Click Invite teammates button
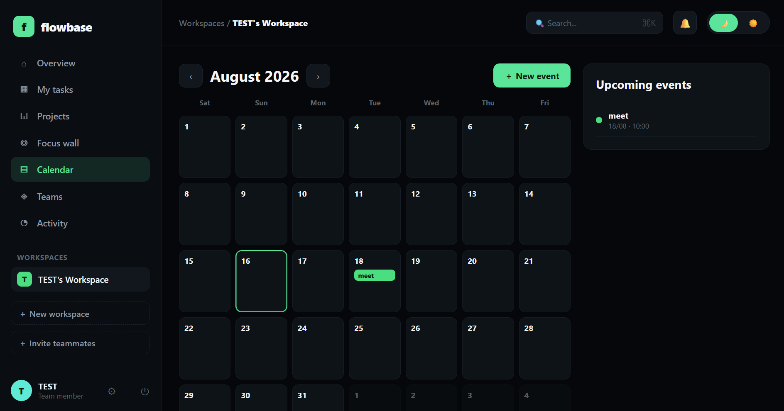The image size is (784, 411). point(80,343)
